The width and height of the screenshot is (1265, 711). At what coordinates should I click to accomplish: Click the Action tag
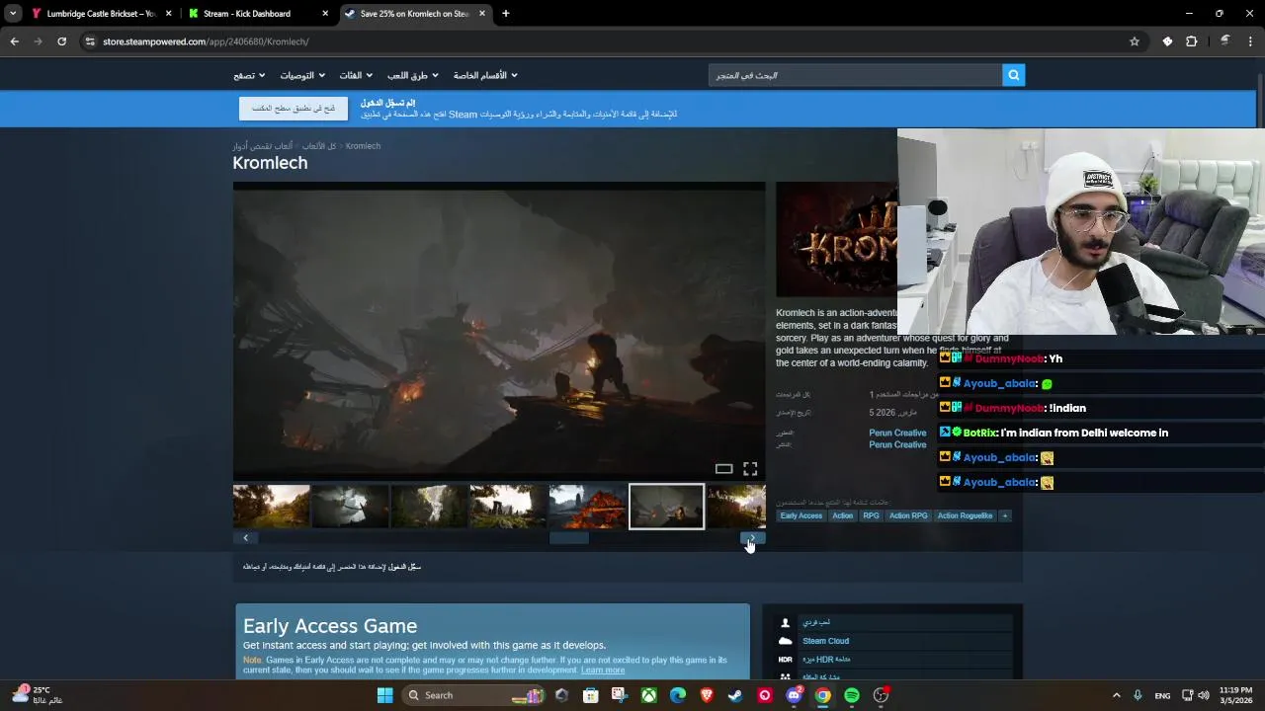pyautogui.click(x=842, y=515)
